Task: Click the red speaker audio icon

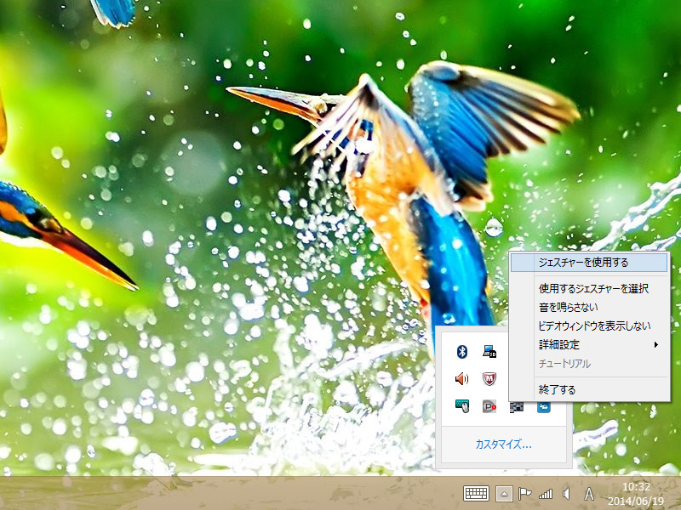Action: [x=462, y=379]
